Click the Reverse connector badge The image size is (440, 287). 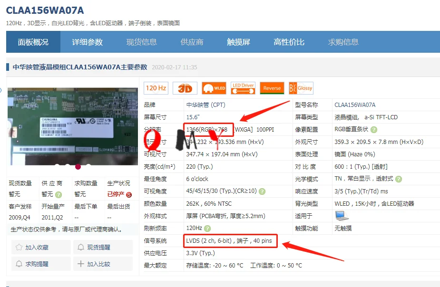[272, 88]
